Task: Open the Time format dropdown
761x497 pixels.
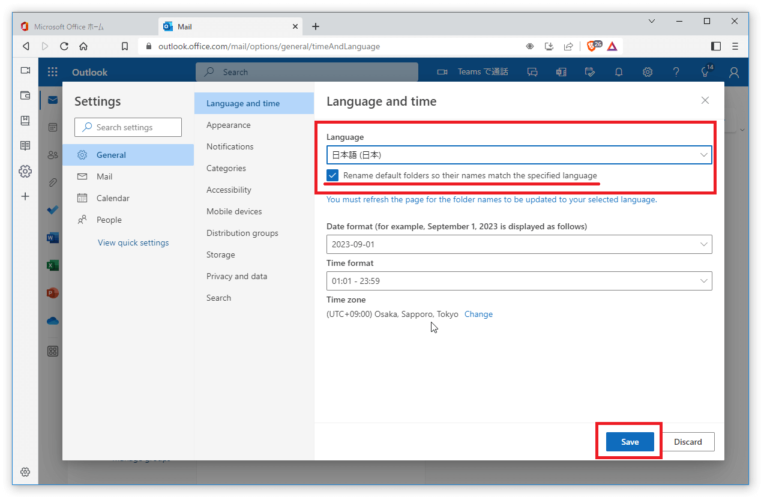Action: (519, 281)
